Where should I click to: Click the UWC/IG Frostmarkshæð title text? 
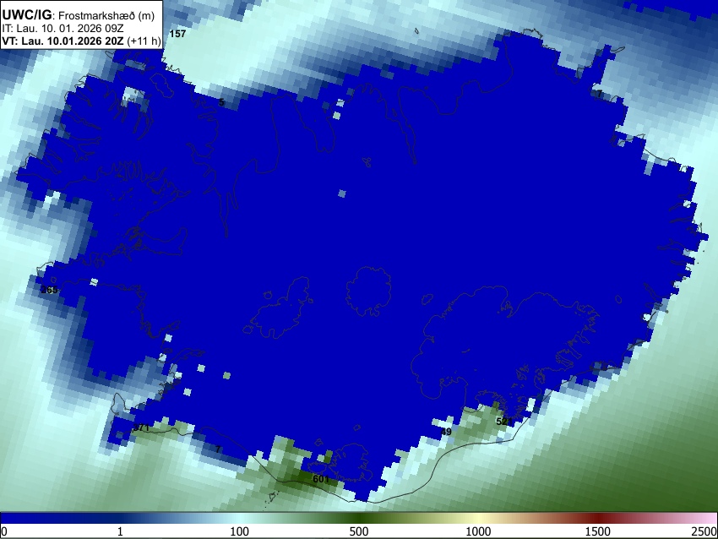(x=79, y=15)
